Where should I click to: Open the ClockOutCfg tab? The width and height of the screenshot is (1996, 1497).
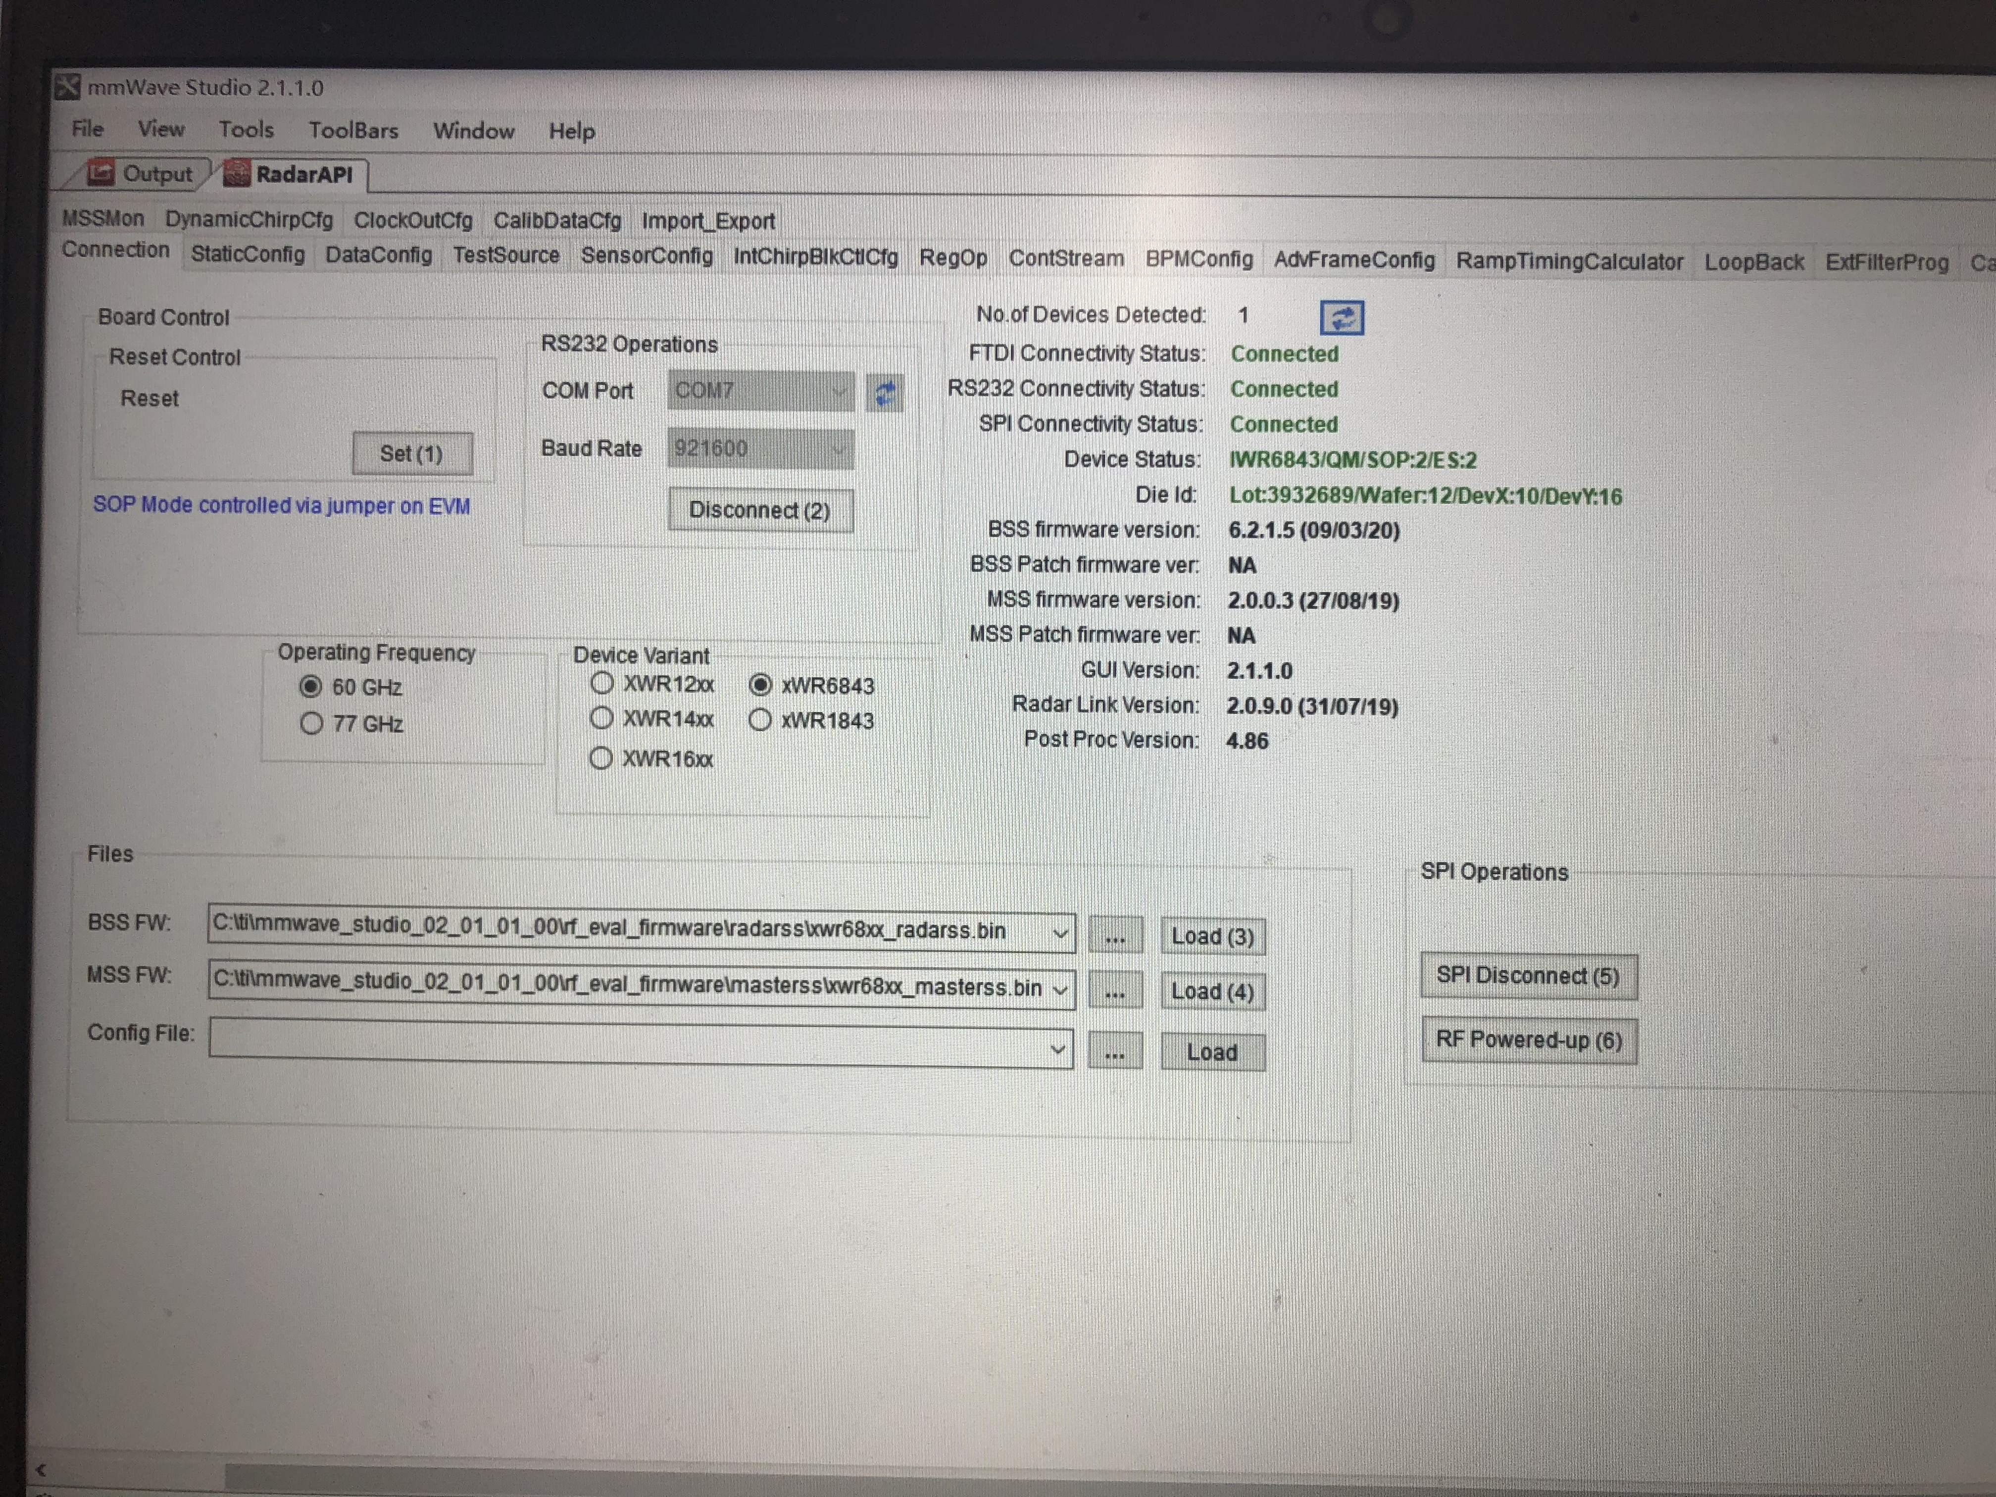coord(412,220)
